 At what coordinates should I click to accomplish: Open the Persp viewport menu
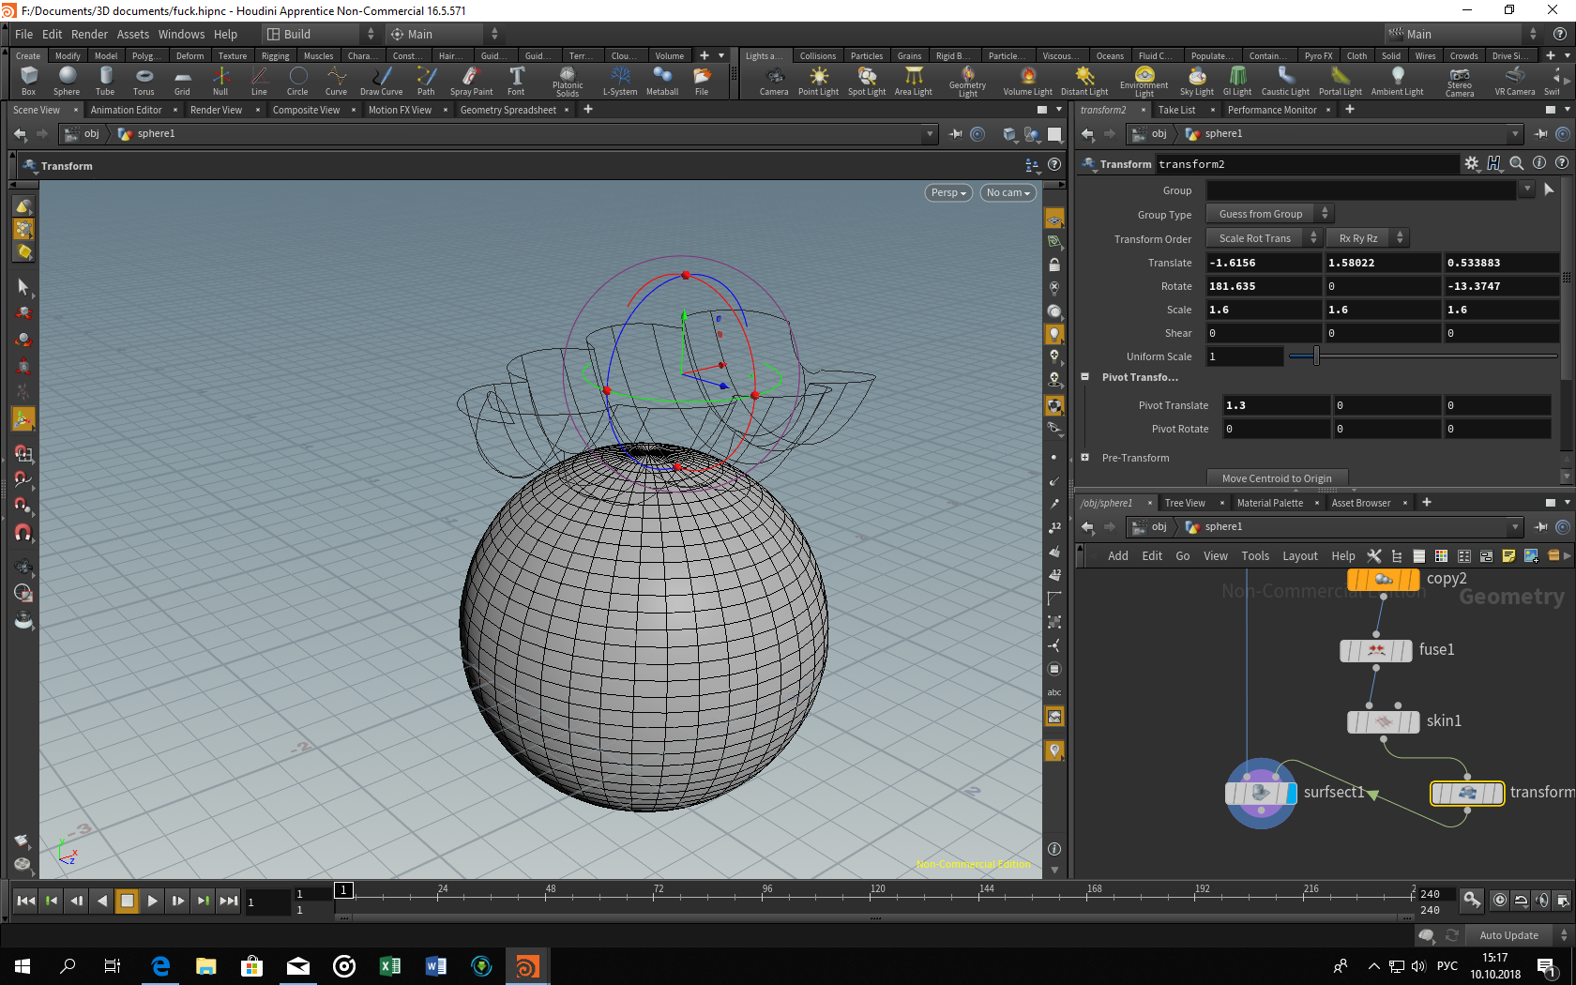tap(948, 192)
